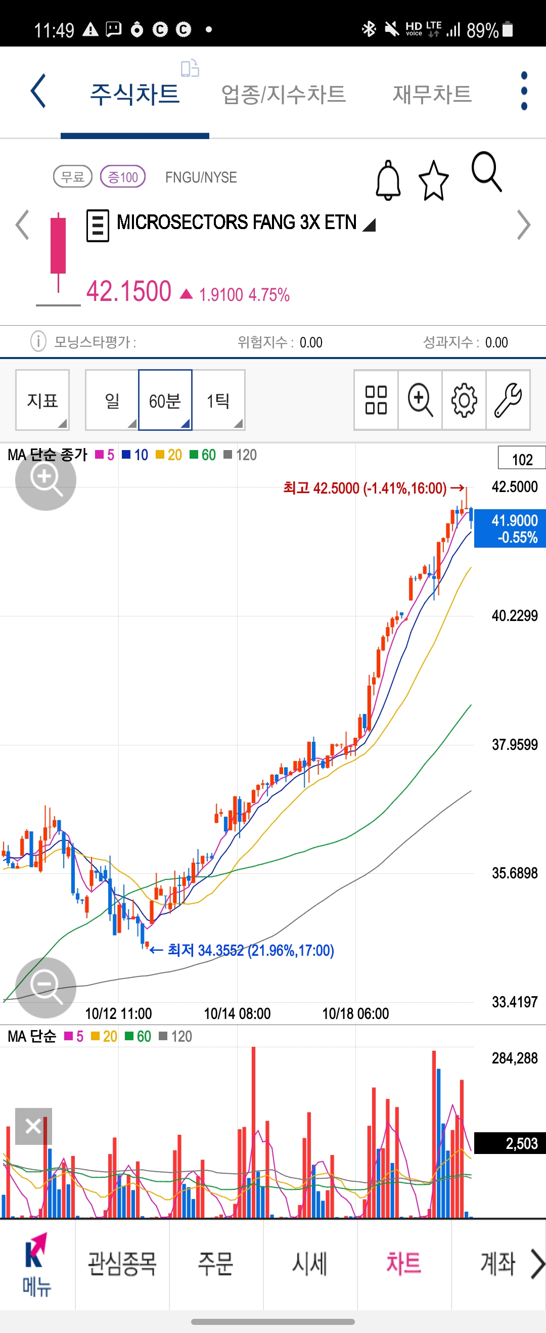This screenshot has width=546, height=1333.
Task: Open 주문 order screen
Action: tap(216, 1263)
